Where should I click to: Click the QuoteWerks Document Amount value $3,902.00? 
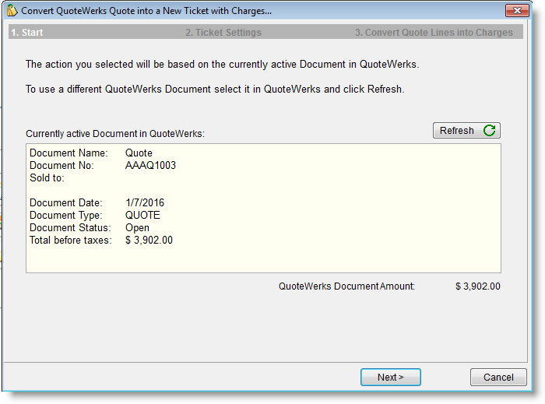477,286
